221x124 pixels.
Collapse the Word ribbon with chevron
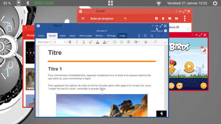tap(165, 43)
